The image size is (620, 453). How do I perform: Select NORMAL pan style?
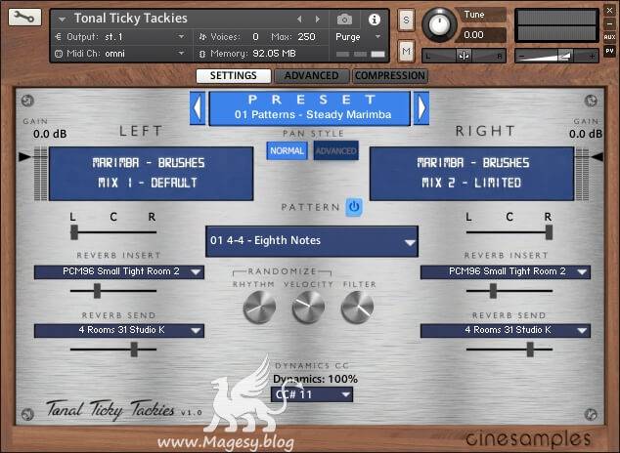tap(287, 150)
